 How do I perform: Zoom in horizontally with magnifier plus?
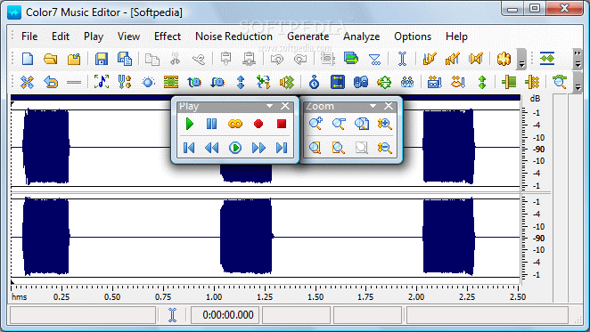[315, 124]
